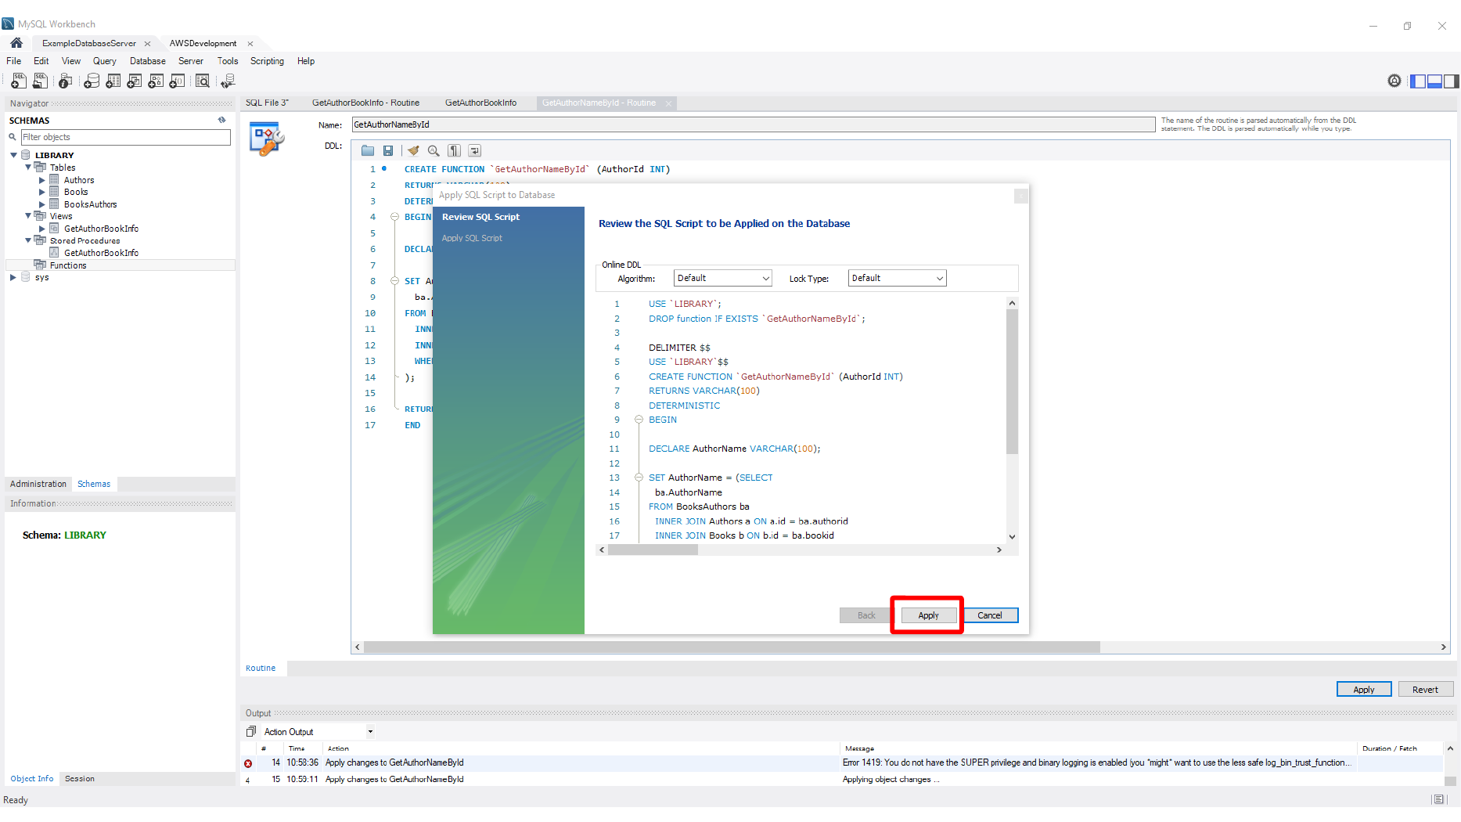Select the Functions folder in Navigator

point(68,265)
